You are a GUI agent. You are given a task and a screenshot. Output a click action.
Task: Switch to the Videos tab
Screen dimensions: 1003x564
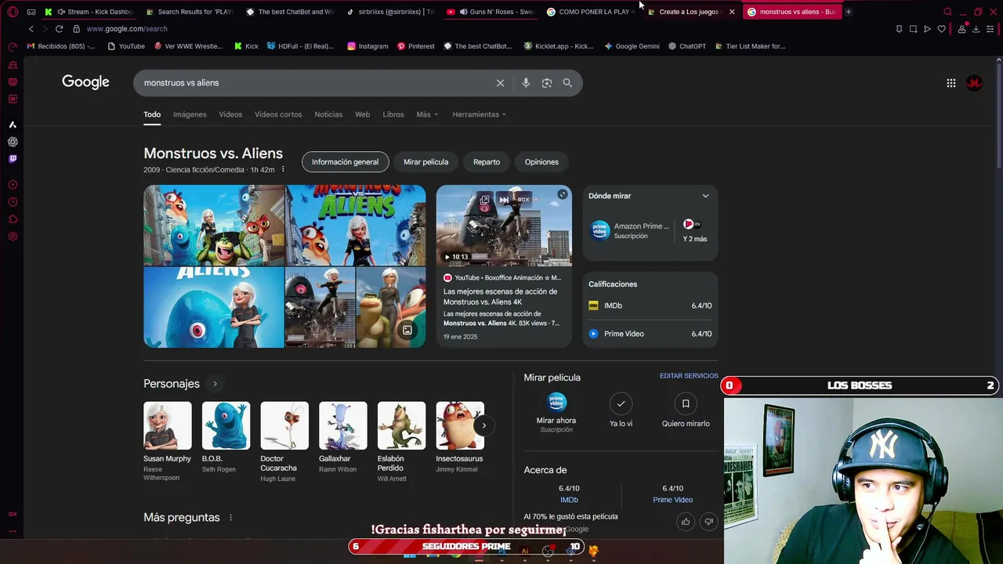pyautogui.click(x=230, y=114)
